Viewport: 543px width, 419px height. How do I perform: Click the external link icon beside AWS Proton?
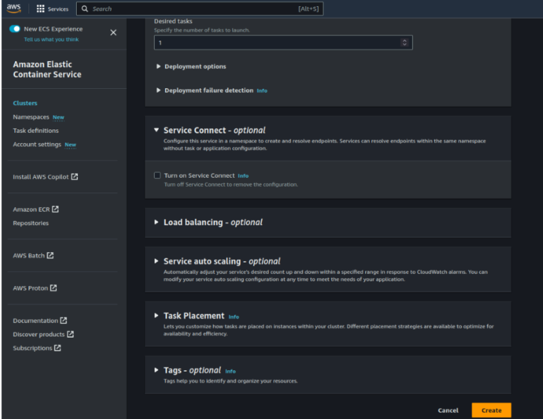click(54, 288)
